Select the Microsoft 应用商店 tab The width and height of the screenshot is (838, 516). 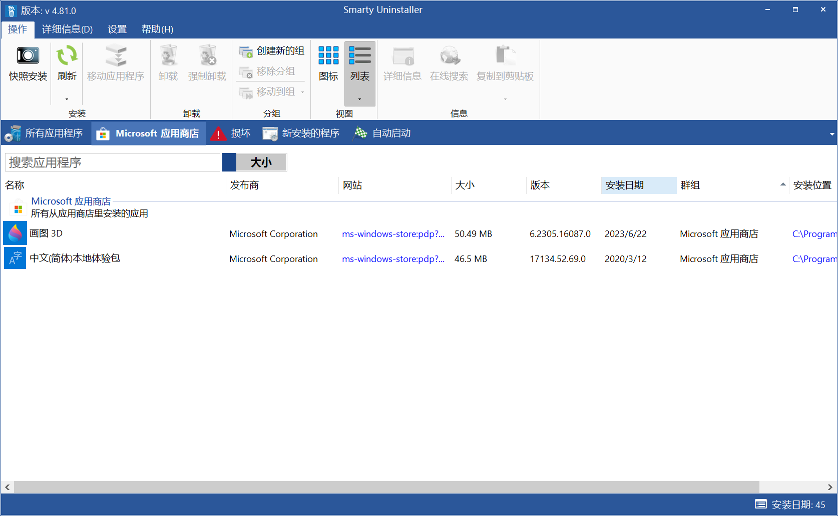coord(149,133)
